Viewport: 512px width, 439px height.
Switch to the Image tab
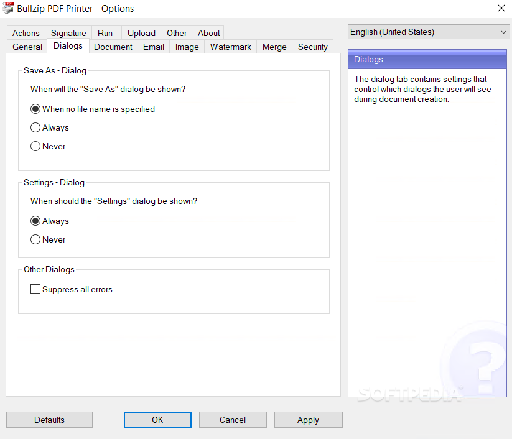[x=187, y=47]
